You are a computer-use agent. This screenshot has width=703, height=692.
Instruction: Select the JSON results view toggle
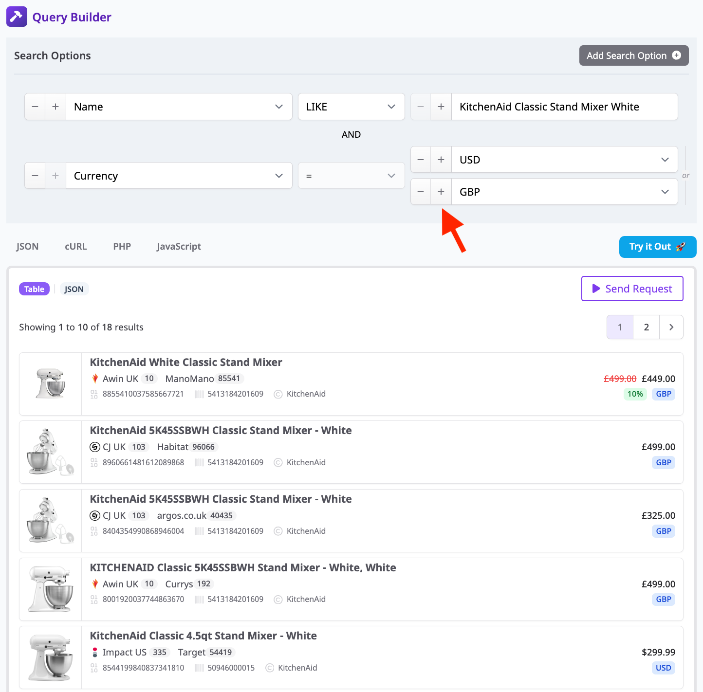(74, 289)
